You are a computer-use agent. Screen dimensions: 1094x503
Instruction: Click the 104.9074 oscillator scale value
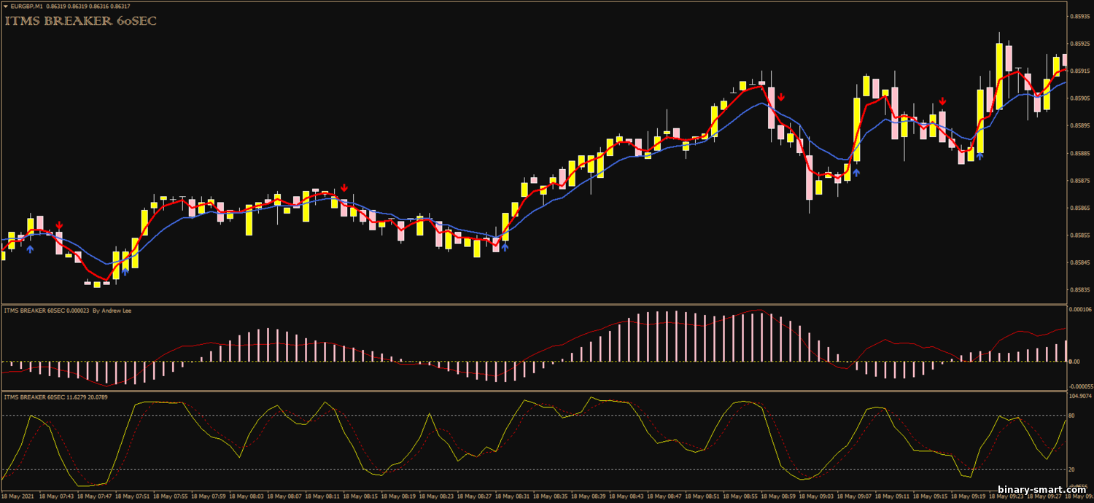pos(1079,396)
